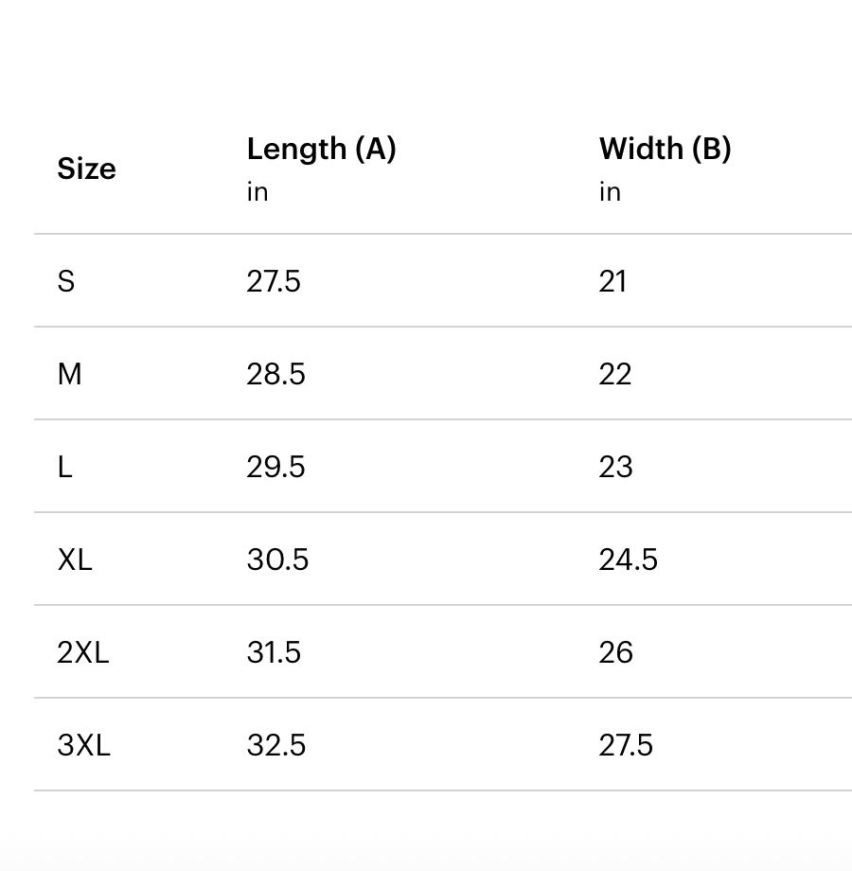This screenshot has width=852, height=871.
Task: Click the 29.5 length value
Action: click(x=275, y=467)
